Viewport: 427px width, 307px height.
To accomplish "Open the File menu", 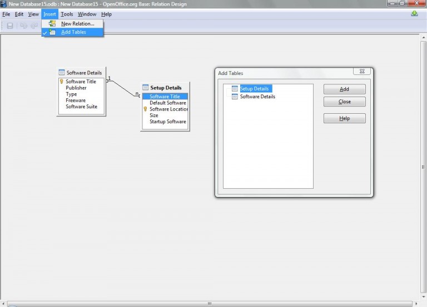I will pyautogui.click(x=6, y=14).
